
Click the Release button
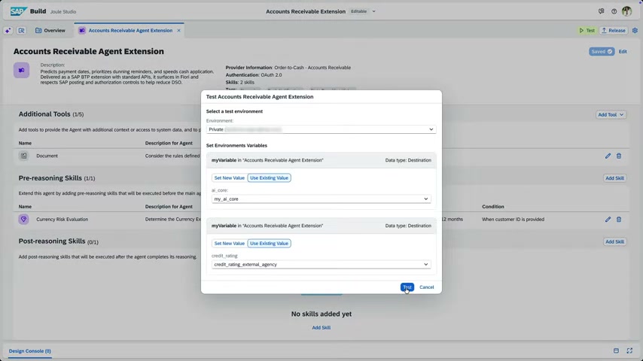click(x=614, y=30)
